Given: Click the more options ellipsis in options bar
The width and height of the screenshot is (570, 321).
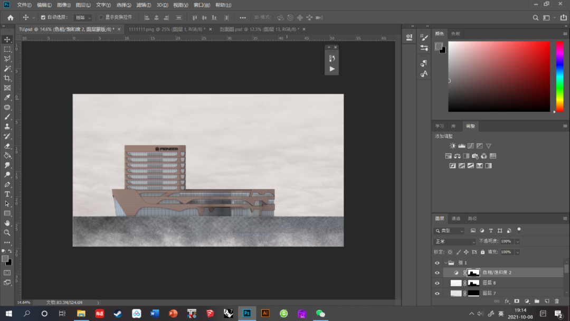Looking at the screenshot, I should click(x=242, y=17).
